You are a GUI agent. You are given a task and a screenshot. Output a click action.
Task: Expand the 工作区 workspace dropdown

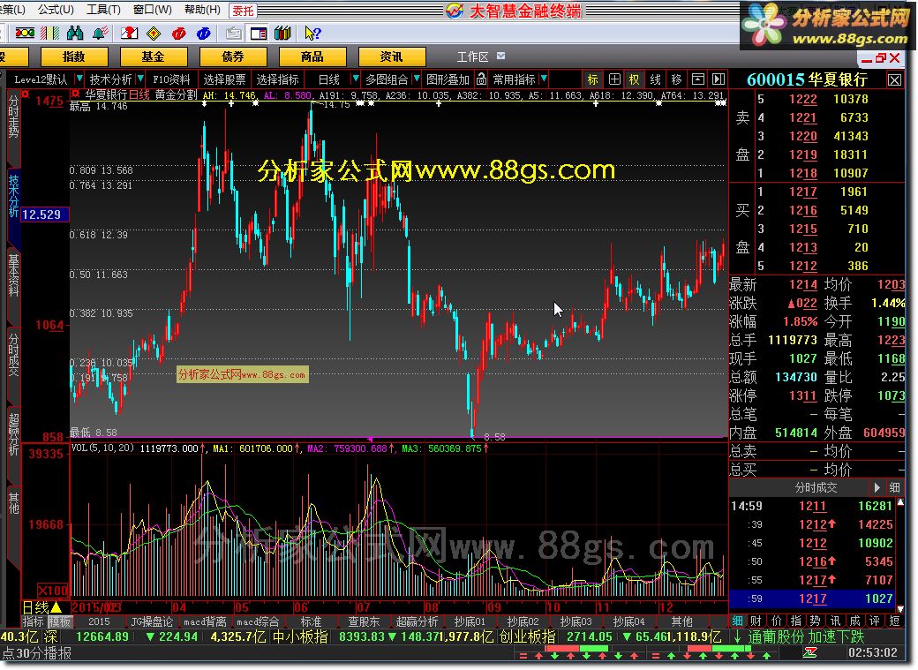coord(501,56)
